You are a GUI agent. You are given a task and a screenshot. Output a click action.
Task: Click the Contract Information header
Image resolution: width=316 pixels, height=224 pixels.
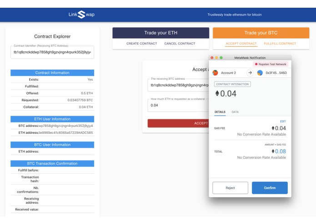[x=52, y=73]
